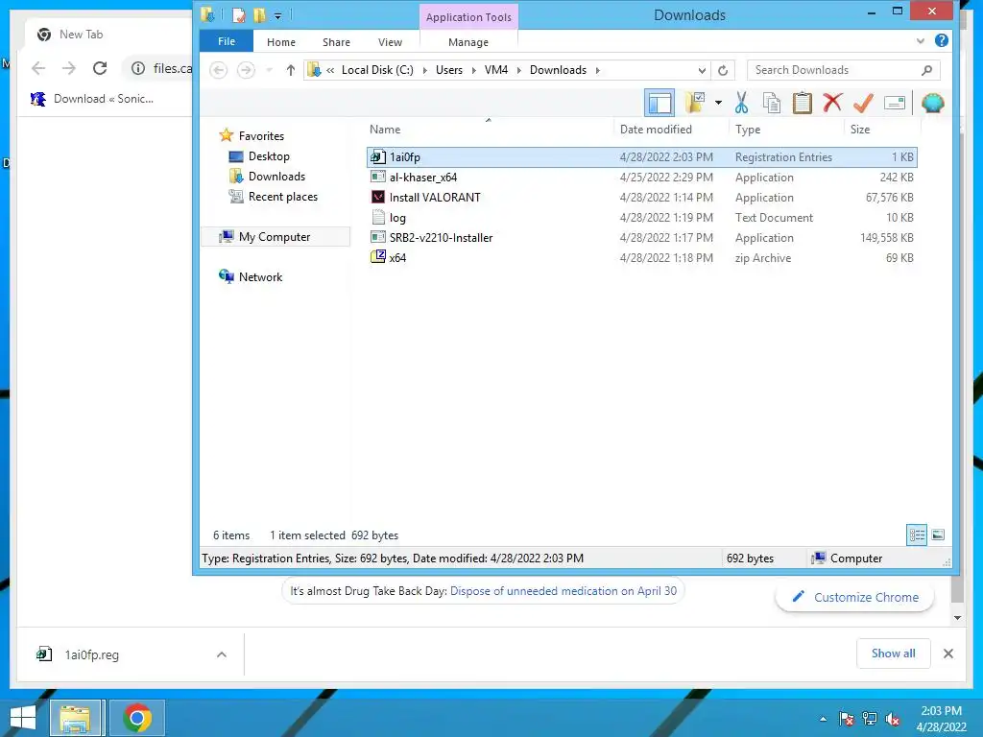Click the Paste clipboard icon
The height and width of the screenshot is (737, 983).
[x=802, y=103]
